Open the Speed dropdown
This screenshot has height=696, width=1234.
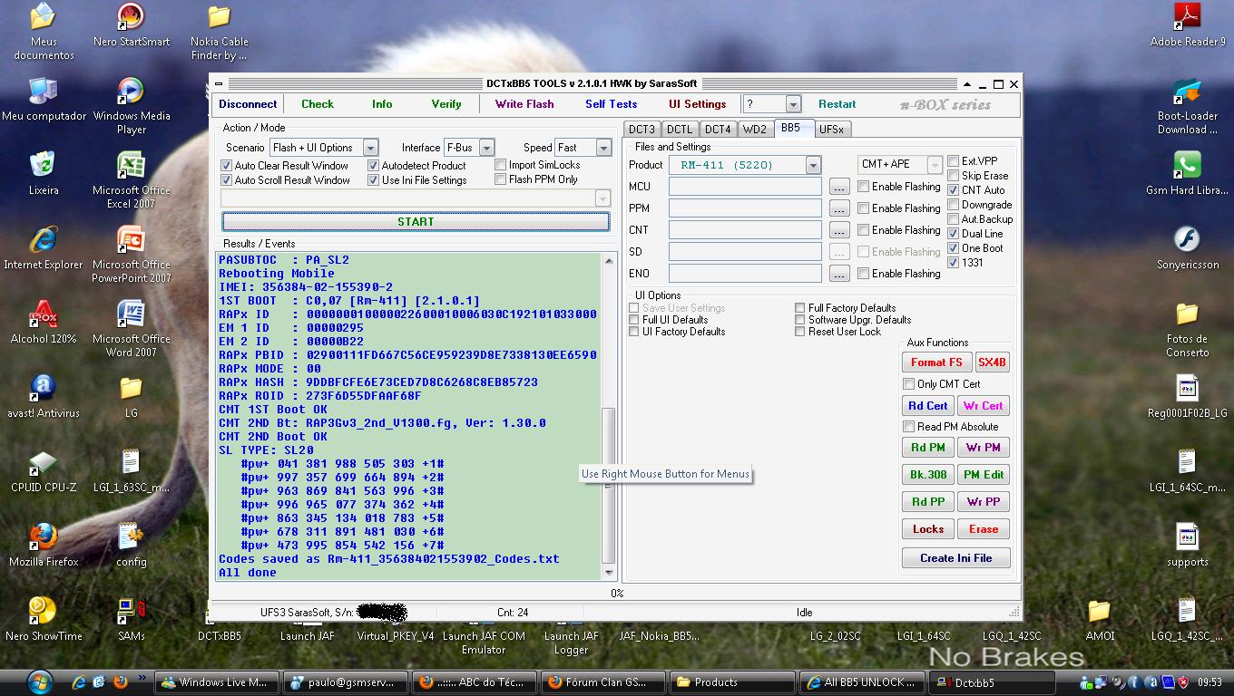[x=603, y=148]
